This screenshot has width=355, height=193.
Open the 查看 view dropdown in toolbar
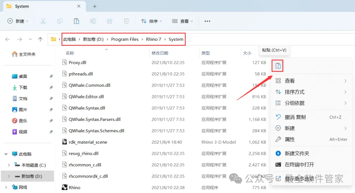182,21
